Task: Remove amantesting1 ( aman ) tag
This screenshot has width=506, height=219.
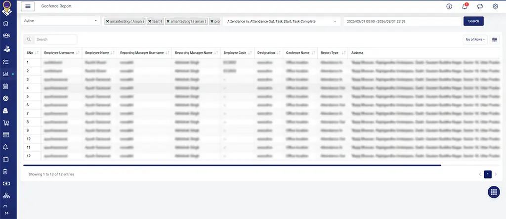Action: click(x=168, y=21)
